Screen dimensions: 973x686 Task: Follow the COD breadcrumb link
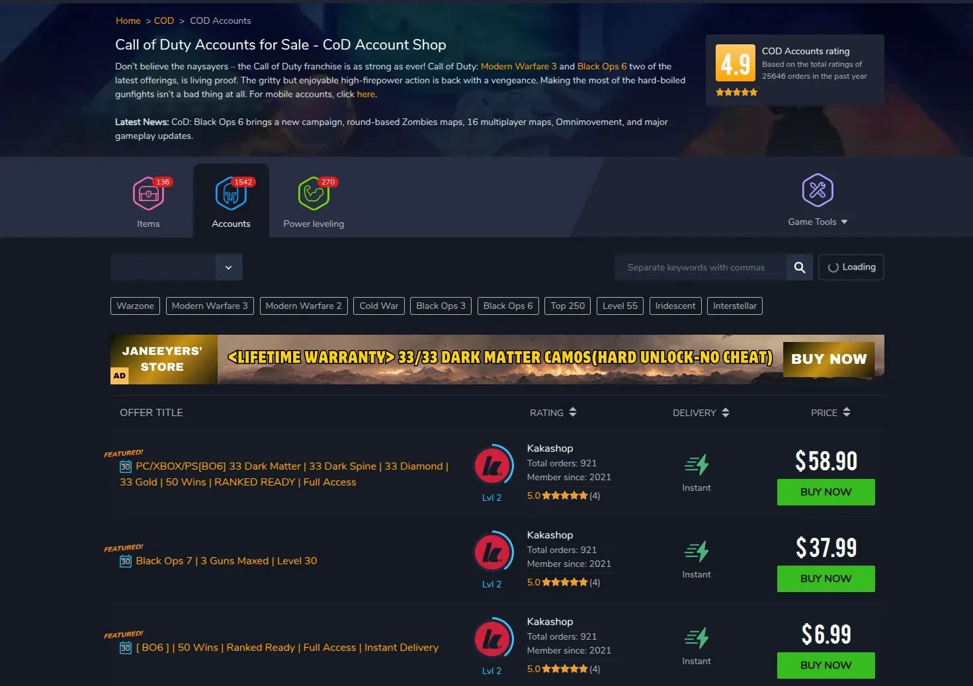coord(164,21)
